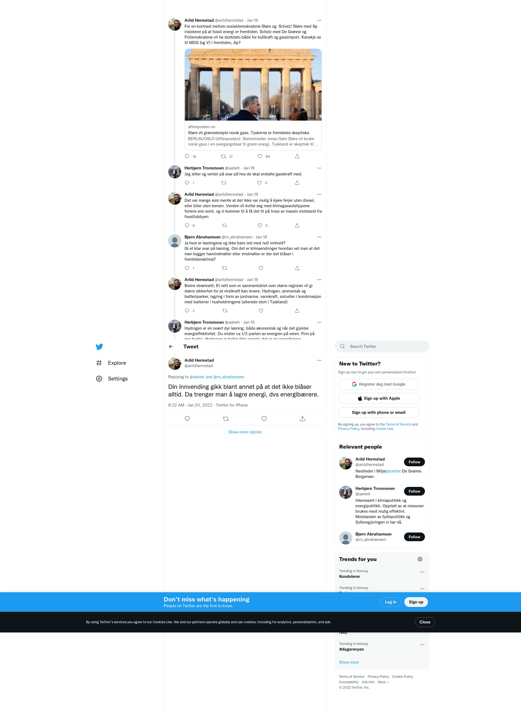
Task: Open more options on the main tweet
Action: point(319,360)
